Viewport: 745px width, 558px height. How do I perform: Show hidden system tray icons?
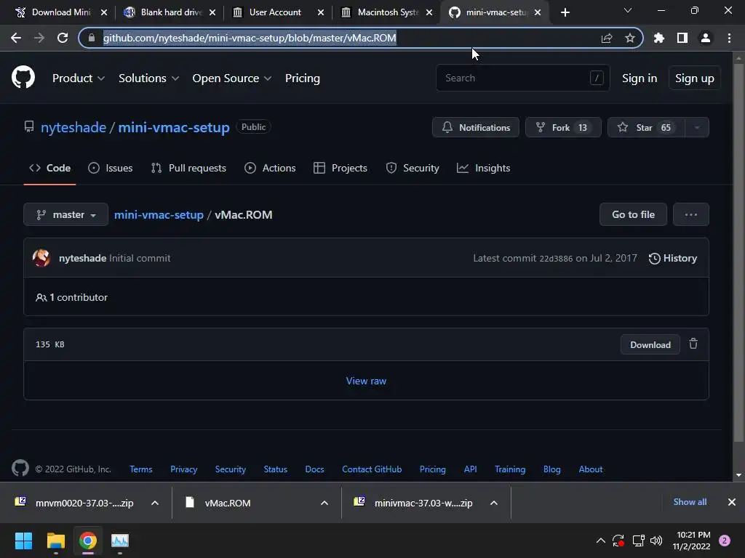(x=600, y=541)
